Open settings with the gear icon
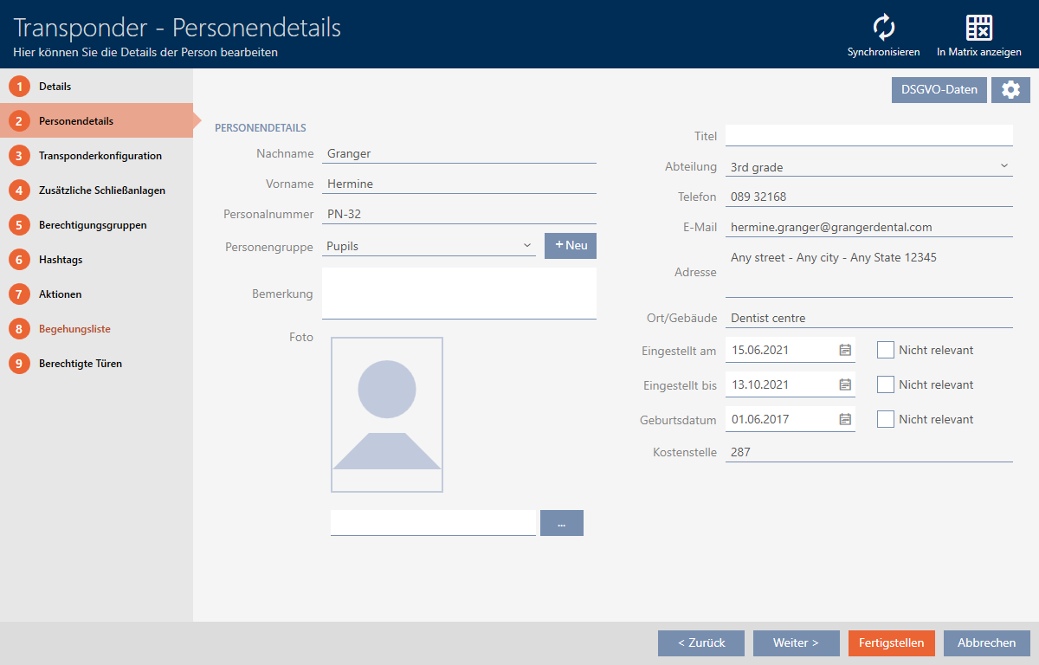The height and width of the screenshot is (665, 1039). tap(1010, 90)
